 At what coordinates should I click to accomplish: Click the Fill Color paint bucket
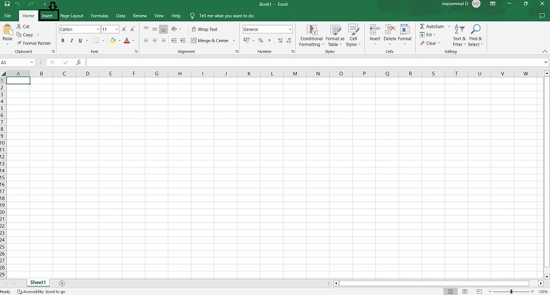click(x=112, y=41)
